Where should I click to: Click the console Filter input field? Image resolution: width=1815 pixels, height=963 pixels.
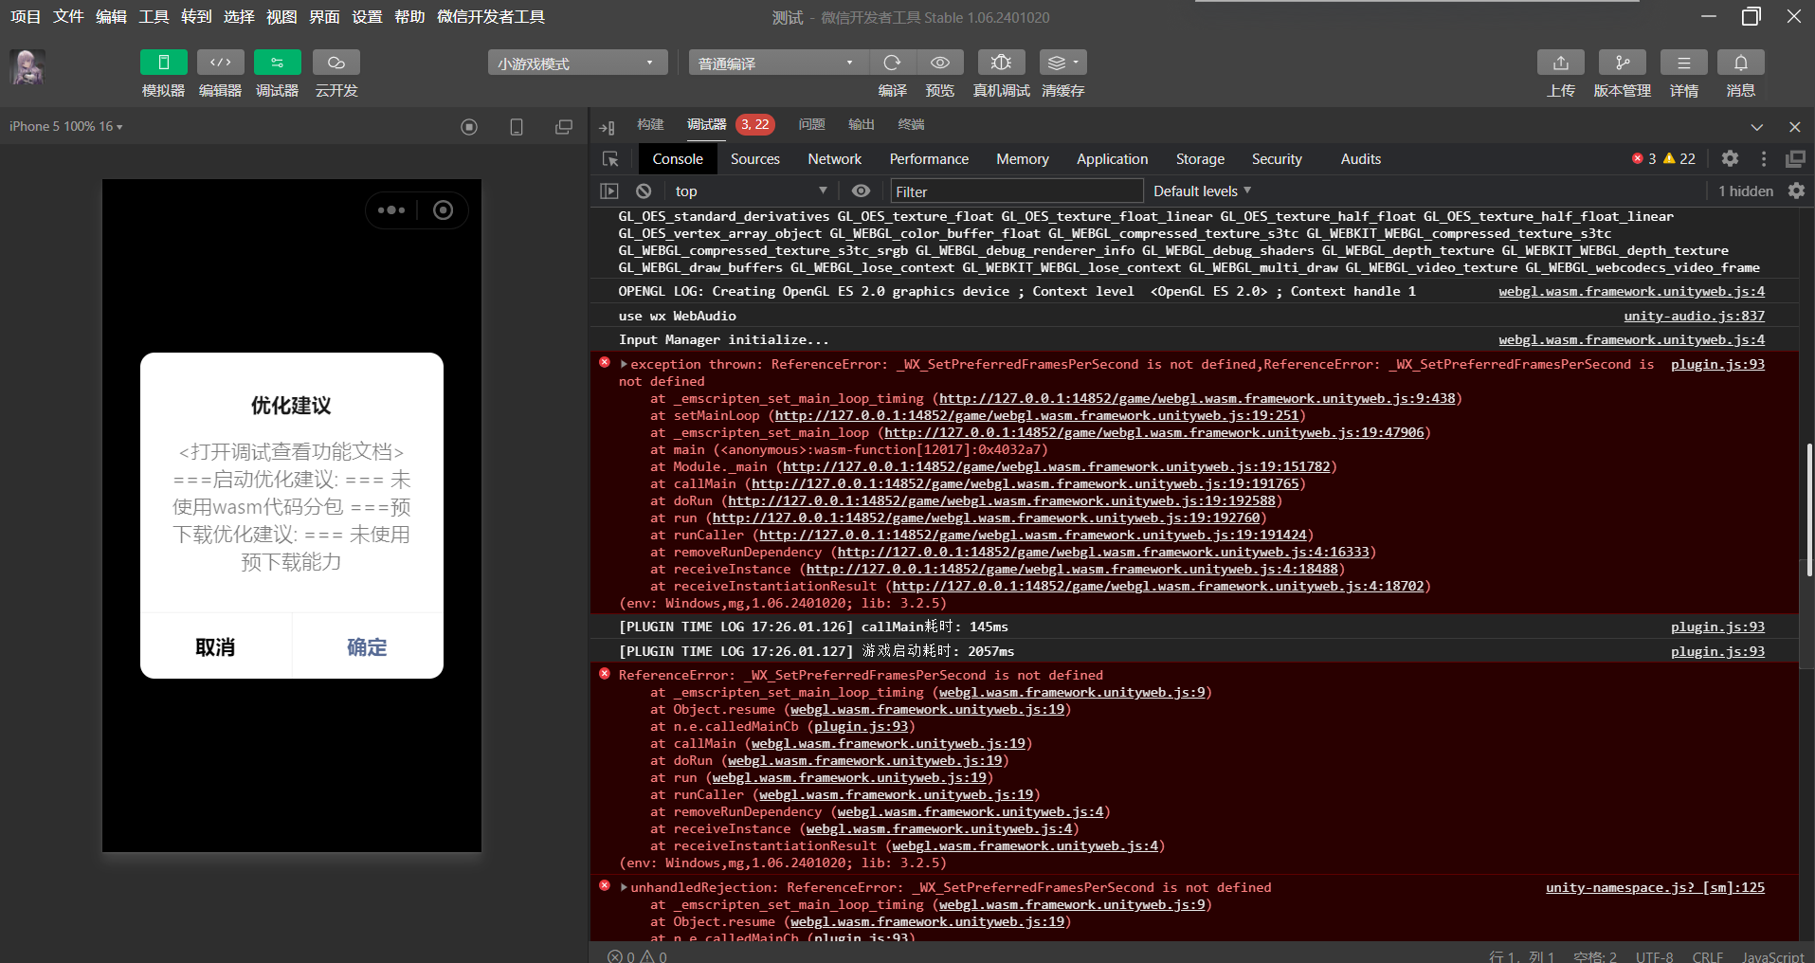pyautogui.click(x=1016, y=191)
